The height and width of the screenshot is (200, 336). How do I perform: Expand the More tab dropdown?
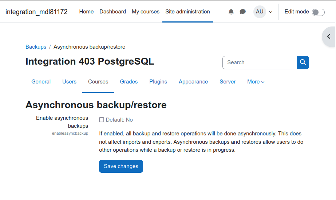click(x=256, y=82)
